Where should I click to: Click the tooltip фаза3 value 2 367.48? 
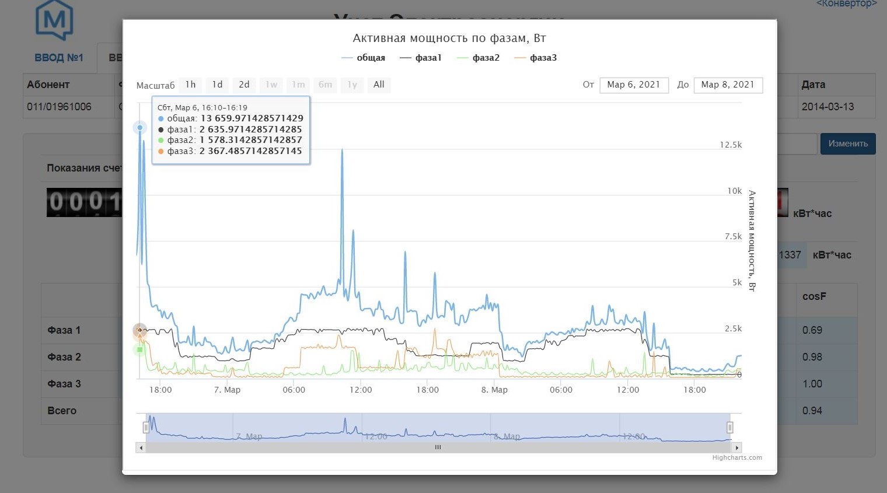coord(251,151)
